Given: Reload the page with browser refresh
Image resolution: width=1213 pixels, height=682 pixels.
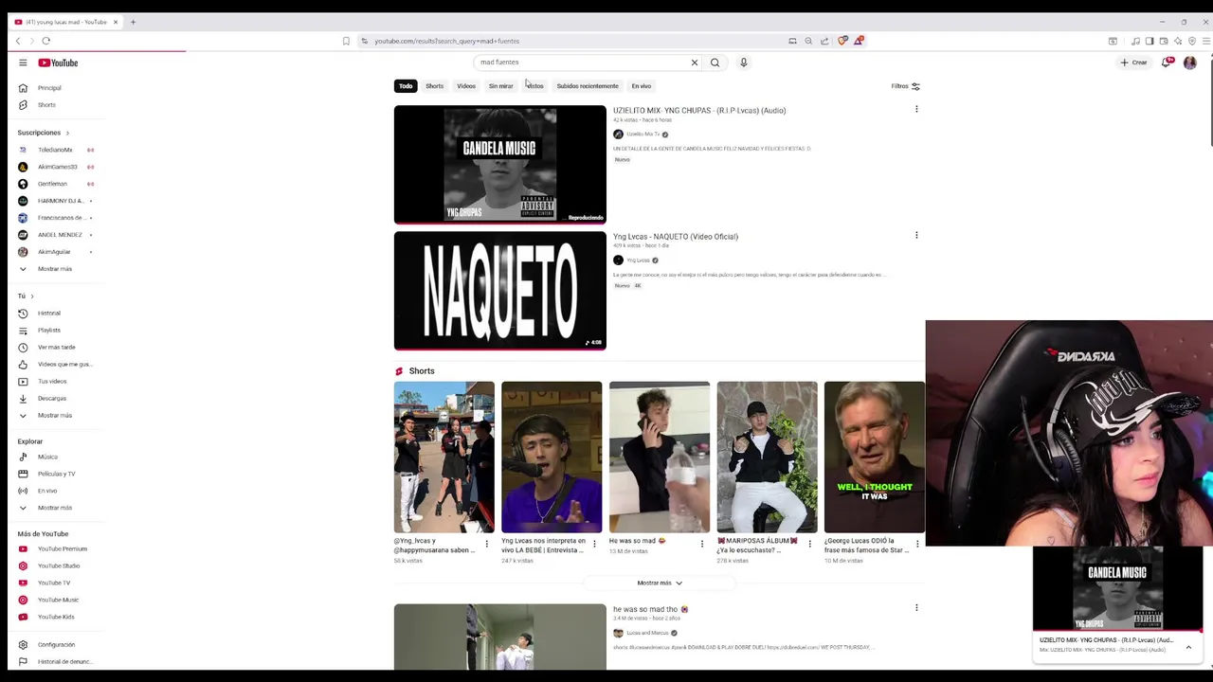Looking at the screenshot, I should point(45,41).
